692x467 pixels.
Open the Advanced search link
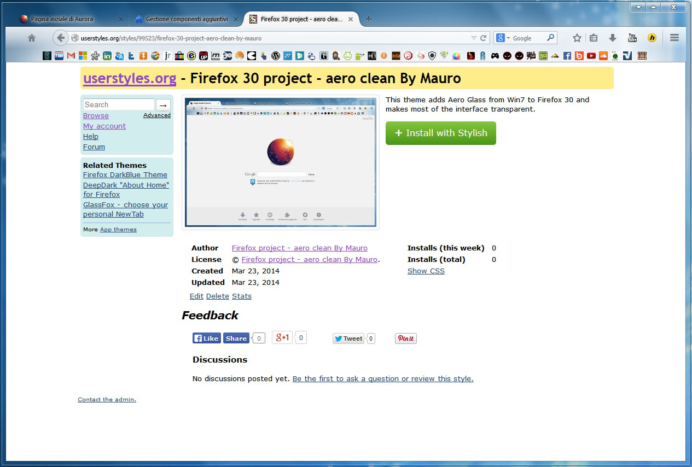(x=157, y=115)
